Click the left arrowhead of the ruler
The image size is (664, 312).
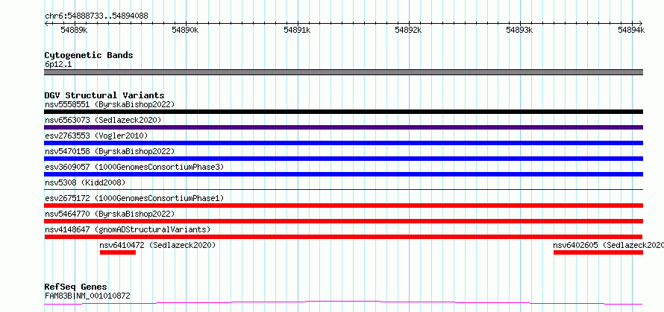click(x=46, y=23)
